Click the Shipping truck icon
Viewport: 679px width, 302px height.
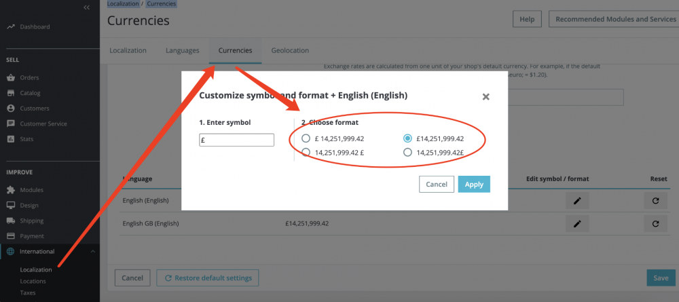pyautogui.click(x=11, y=221)
